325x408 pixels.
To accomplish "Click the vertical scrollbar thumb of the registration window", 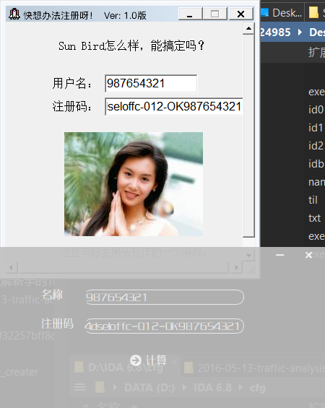I will coord(248,136).
